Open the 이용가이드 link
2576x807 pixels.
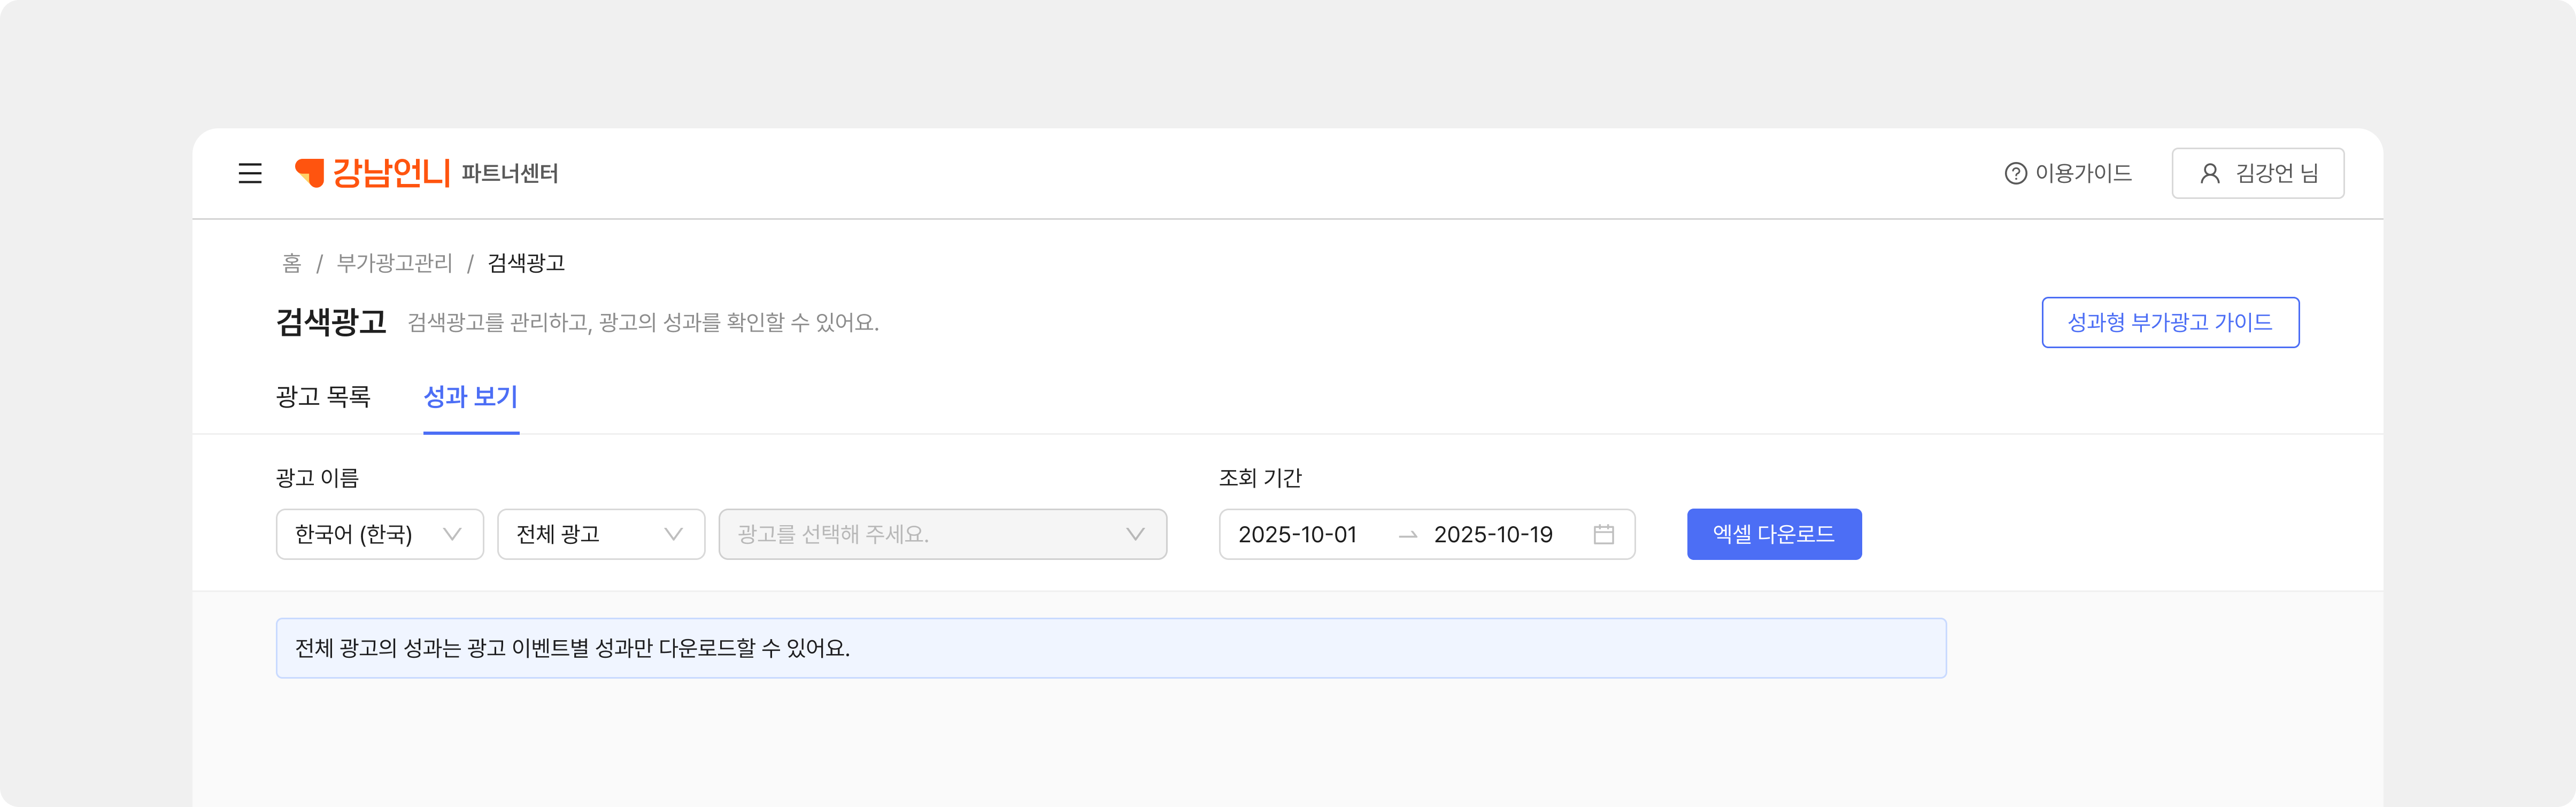coord(2083,174)
